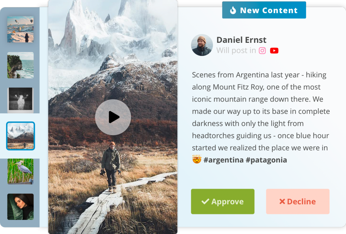346x234 pixels.
Task: Open Daniel Ernst's profile picture
Action: [x=202, y=45]
